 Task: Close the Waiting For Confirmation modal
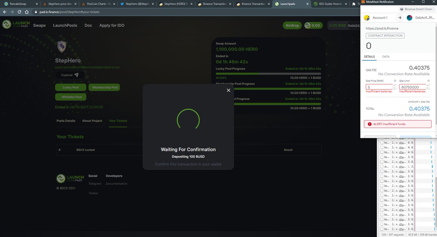(x=229, y=90)
